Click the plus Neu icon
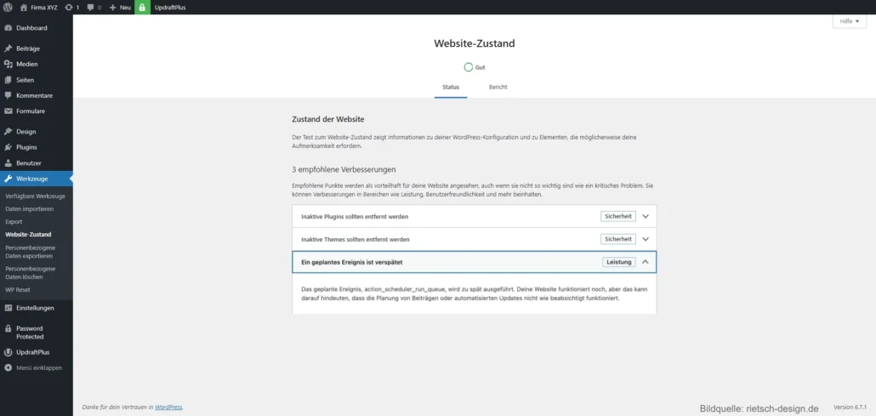This screenshot has height=416, width=876. coord(112,8)
